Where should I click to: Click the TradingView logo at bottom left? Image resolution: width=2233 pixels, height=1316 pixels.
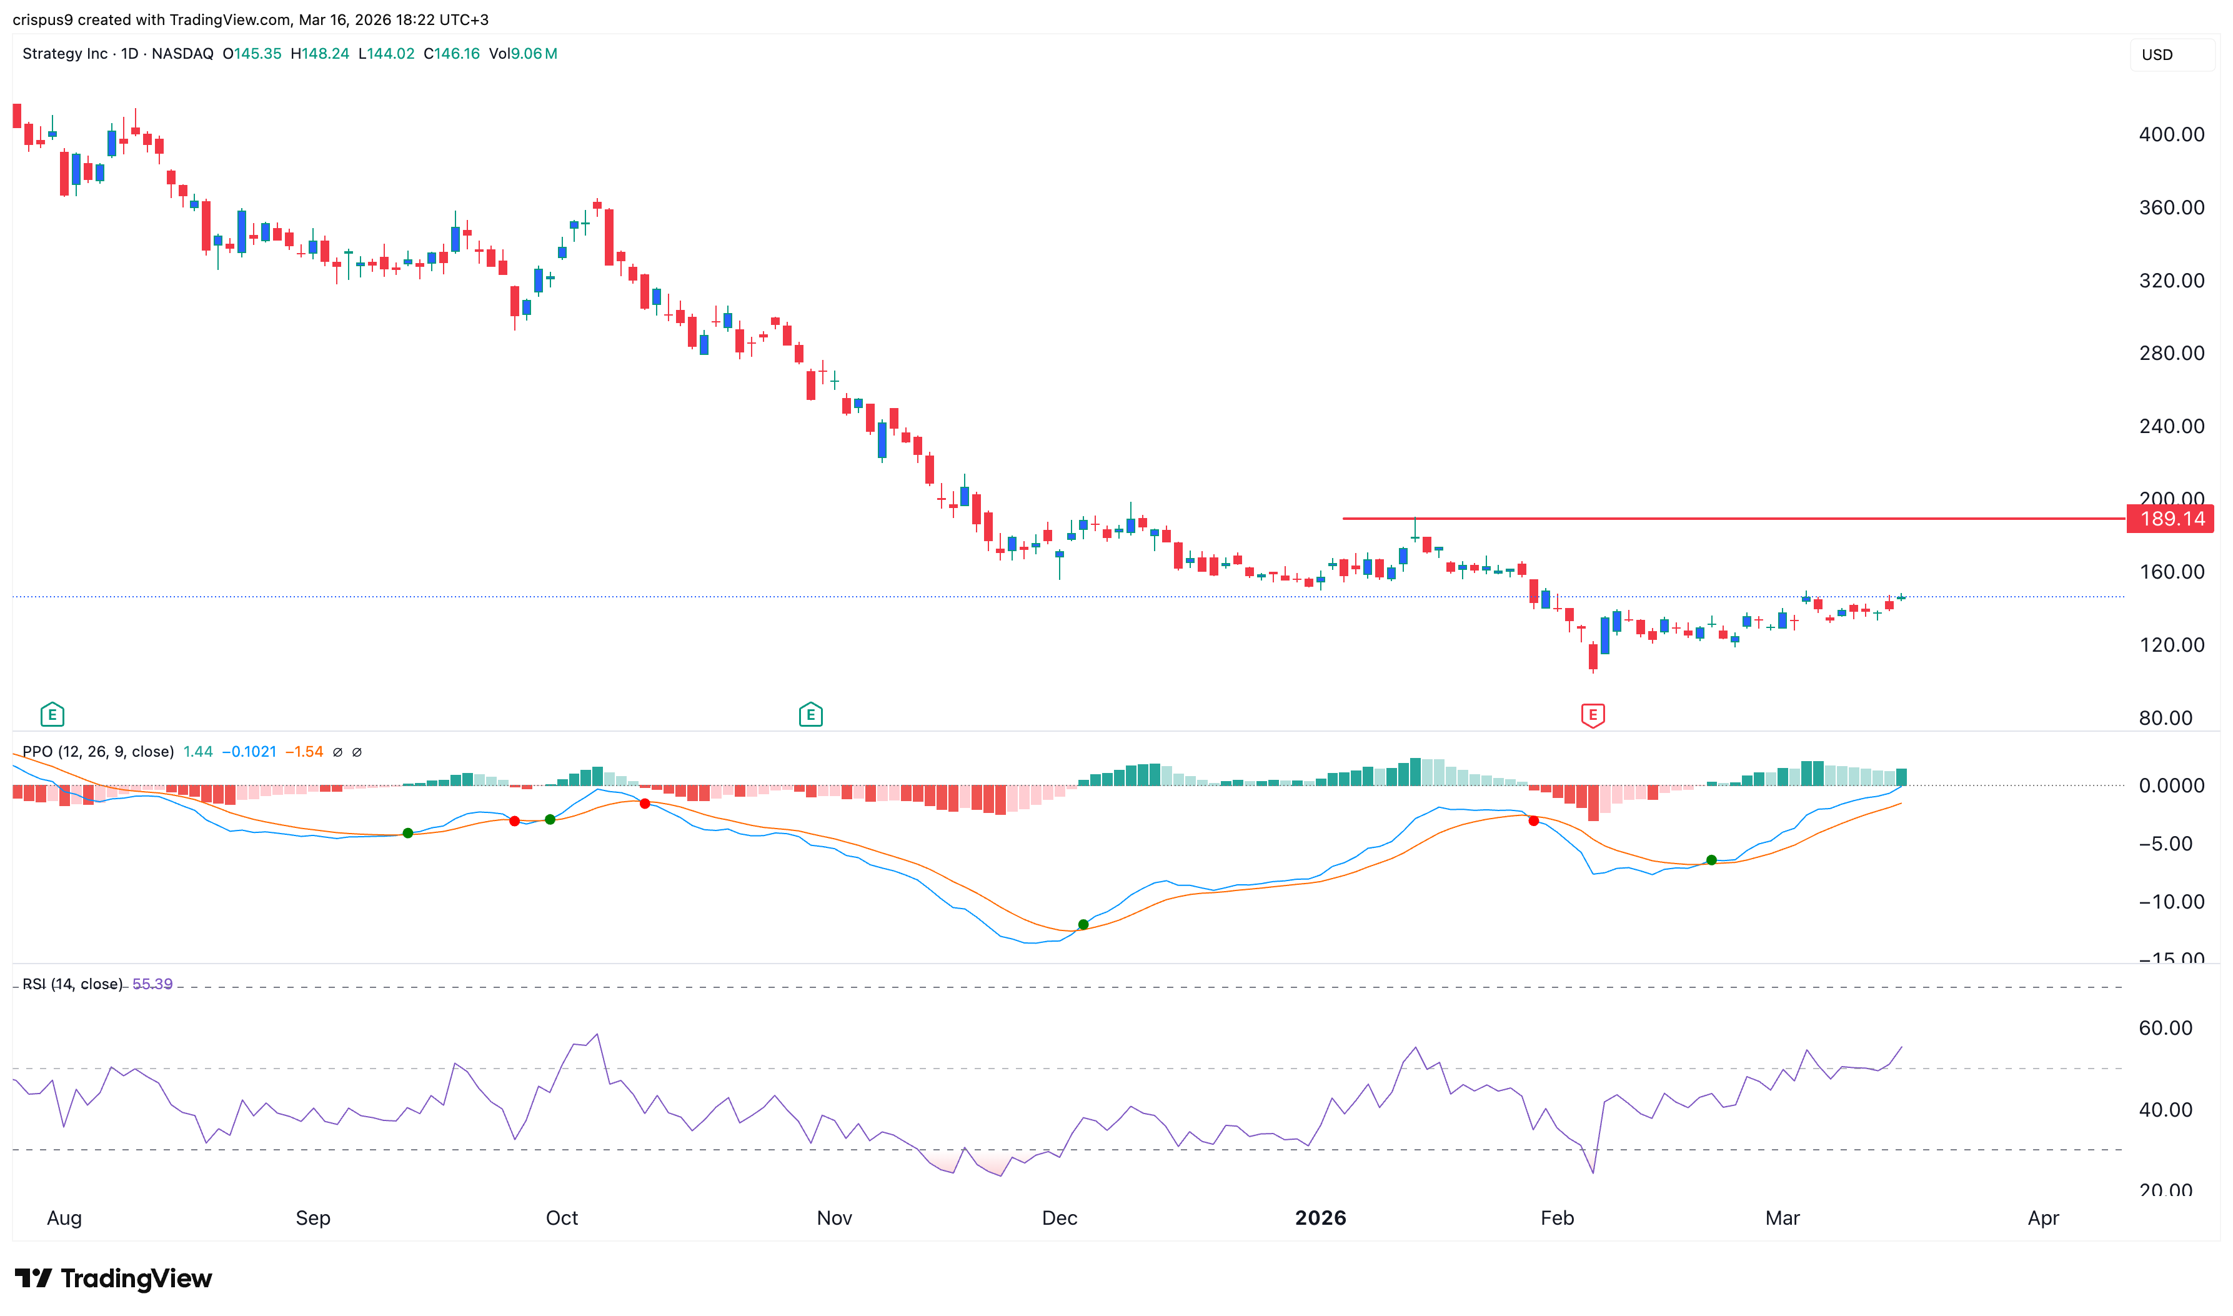click(114, 1278)
